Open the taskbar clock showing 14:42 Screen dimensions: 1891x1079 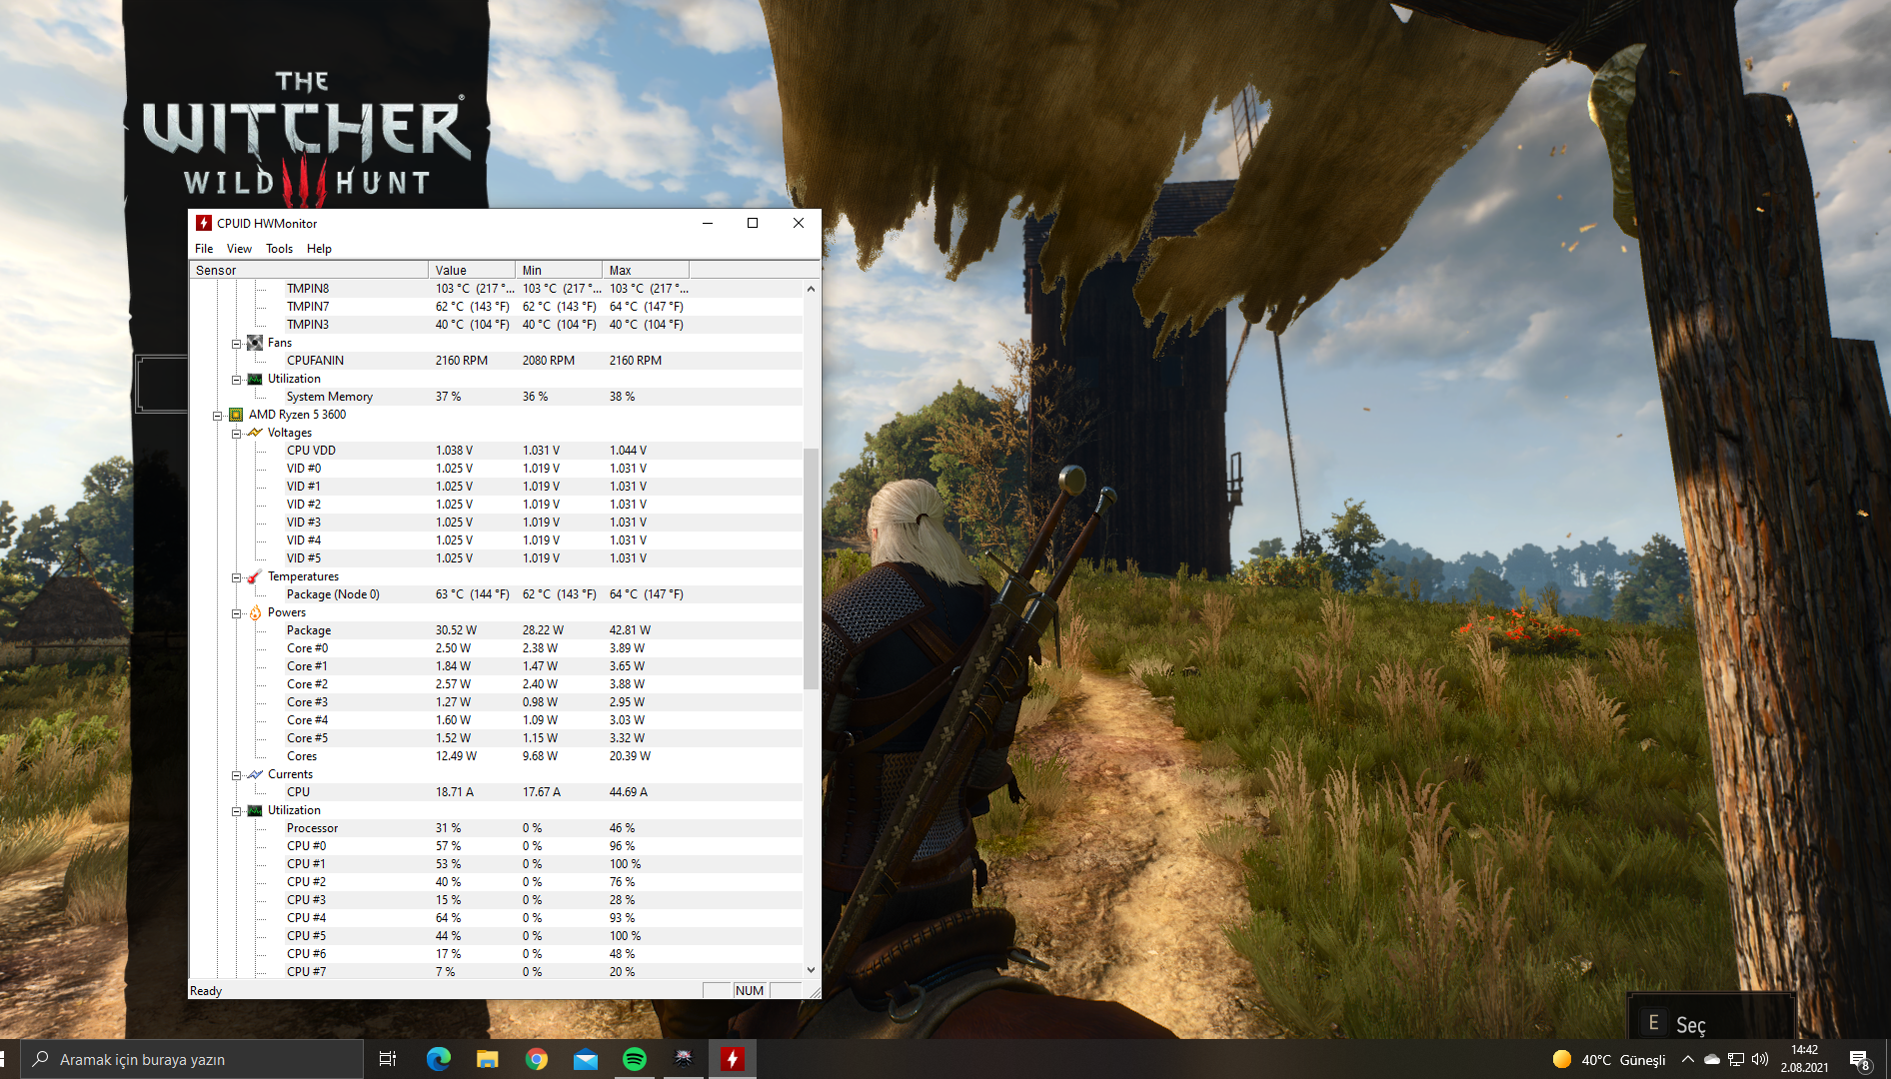tap(1805, 1059)
